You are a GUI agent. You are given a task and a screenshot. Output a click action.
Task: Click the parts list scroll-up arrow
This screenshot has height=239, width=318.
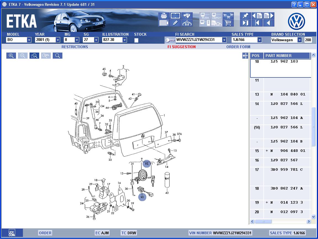314,55
